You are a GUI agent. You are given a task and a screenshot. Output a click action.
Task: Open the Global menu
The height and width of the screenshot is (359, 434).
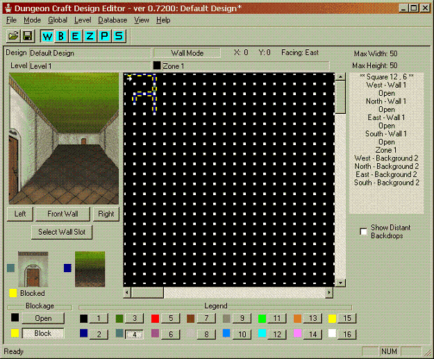pyautogui.click(x=58, y=20)
